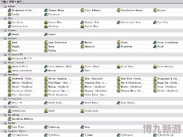This screenshot has height=137, width=183.
Task: Collapse the Image Control folder
Action: [1, 62]
